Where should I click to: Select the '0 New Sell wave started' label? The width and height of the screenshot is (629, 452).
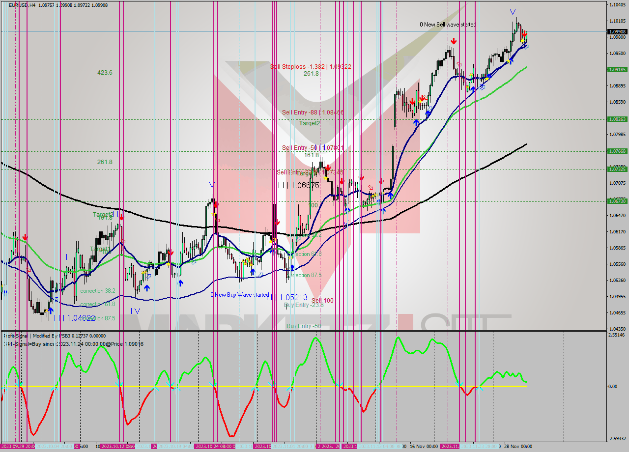click(448, 25)
